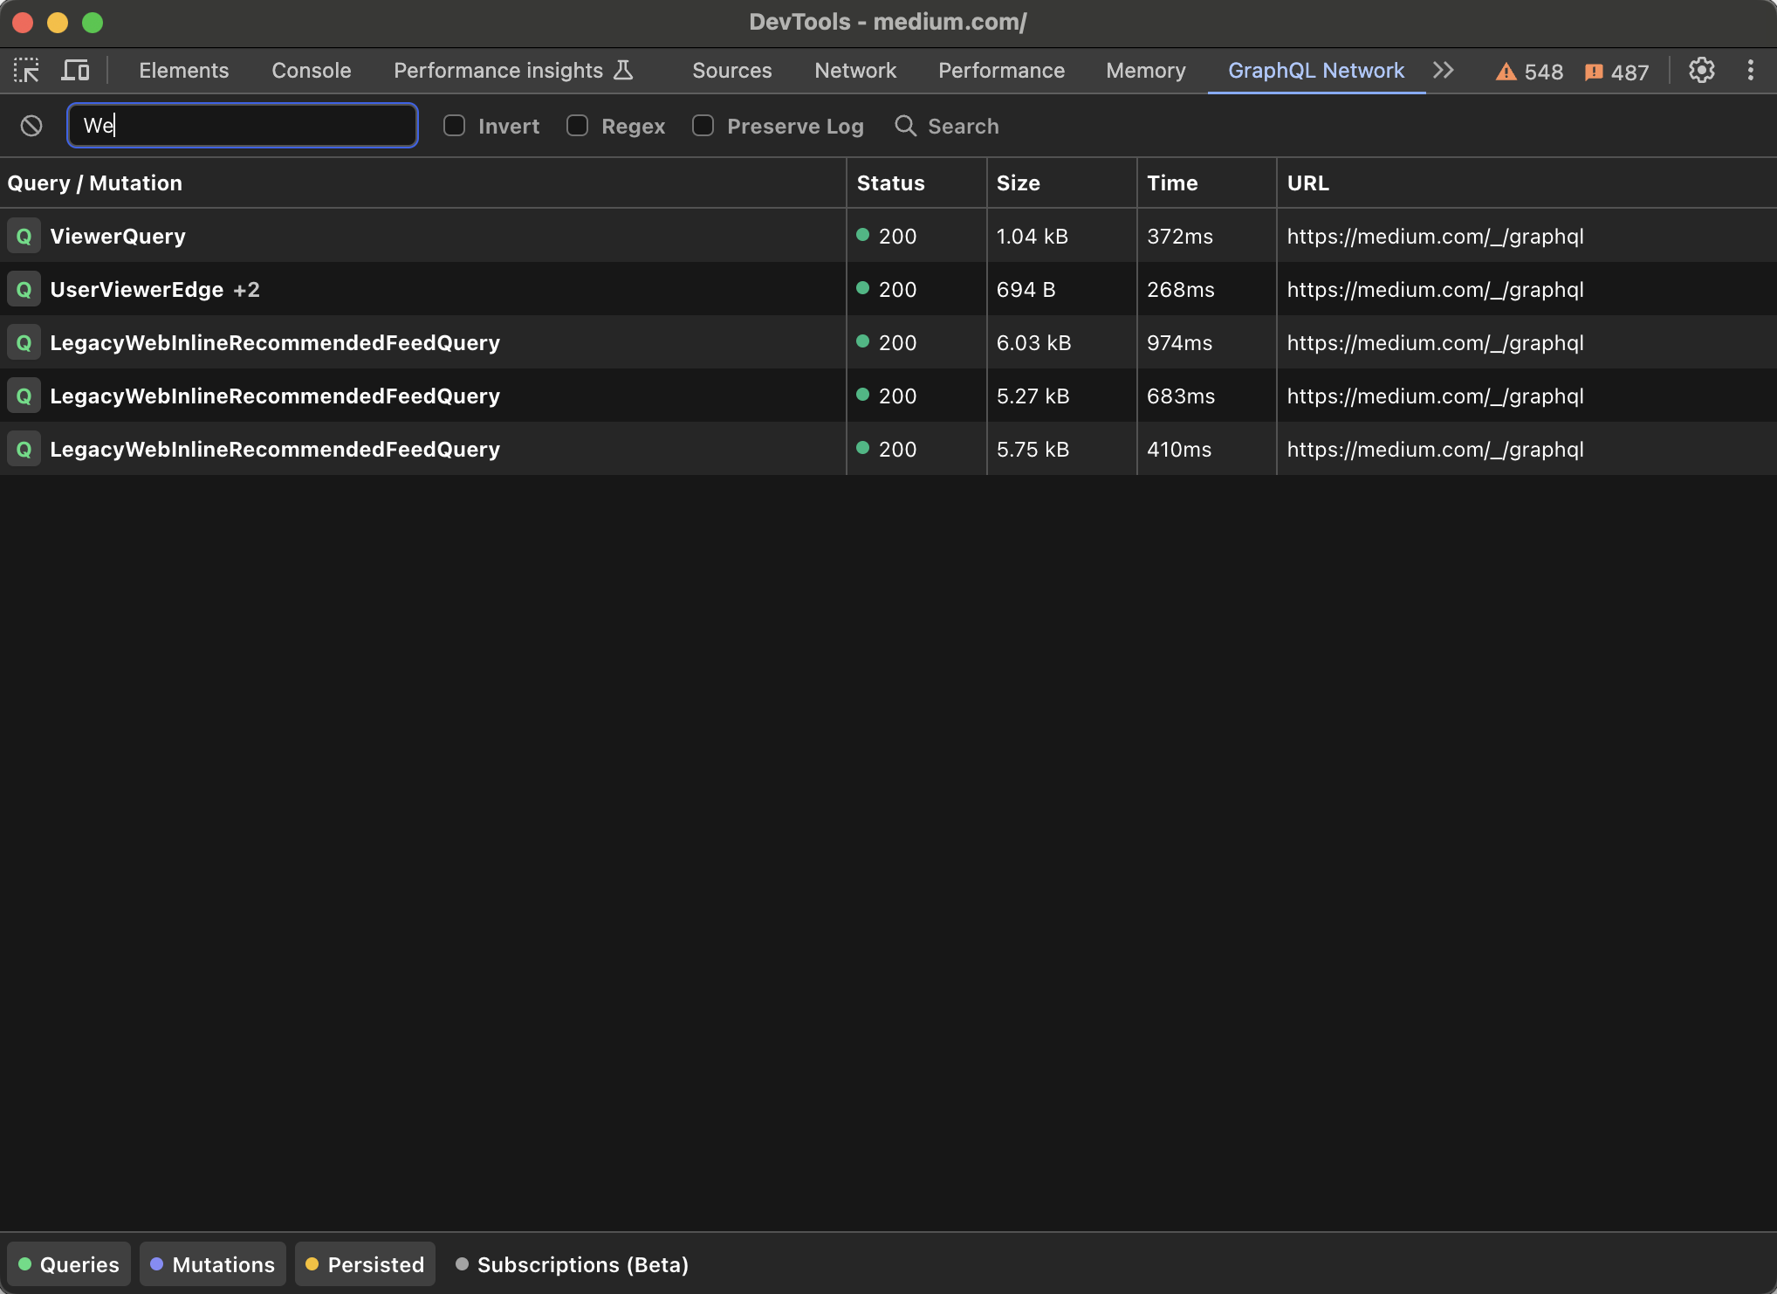This screenshot has height=1294, width=1777.
Task: Enable Regex filtering
Action: (577, 126)
